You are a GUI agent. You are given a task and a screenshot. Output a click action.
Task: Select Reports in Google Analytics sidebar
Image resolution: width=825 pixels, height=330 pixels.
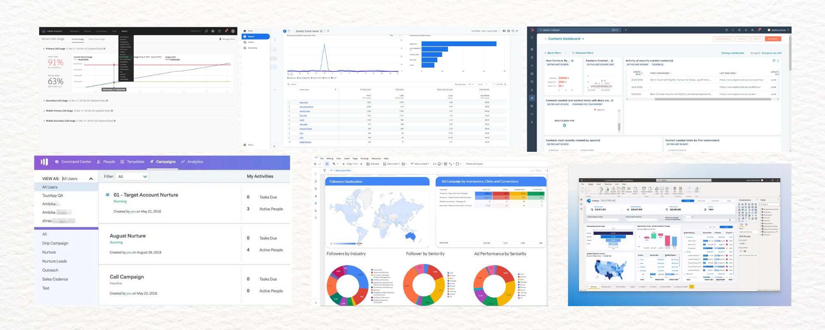pos(251,37)
